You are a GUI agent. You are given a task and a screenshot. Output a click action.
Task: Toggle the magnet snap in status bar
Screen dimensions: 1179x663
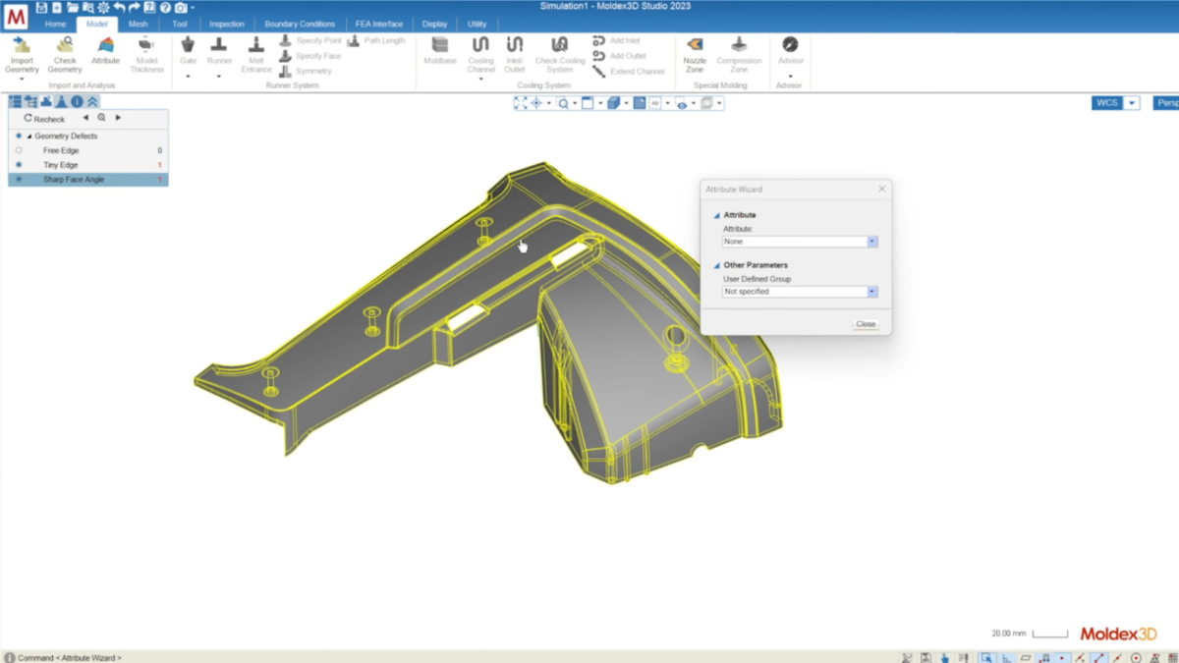(1043, 658)
